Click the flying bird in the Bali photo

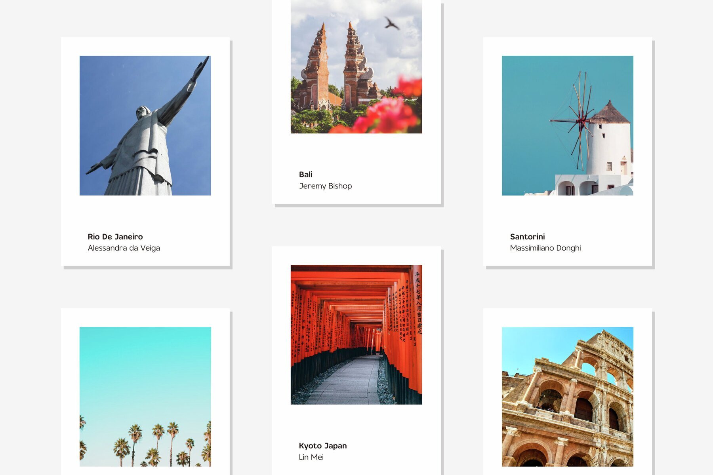pos(391,24)
